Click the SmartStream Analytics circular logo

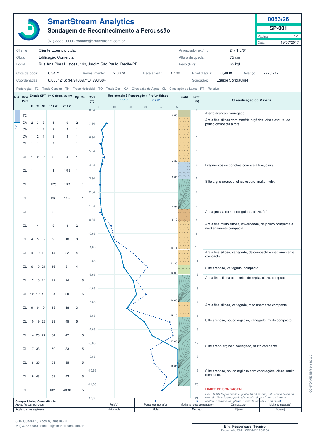(29, 29)
